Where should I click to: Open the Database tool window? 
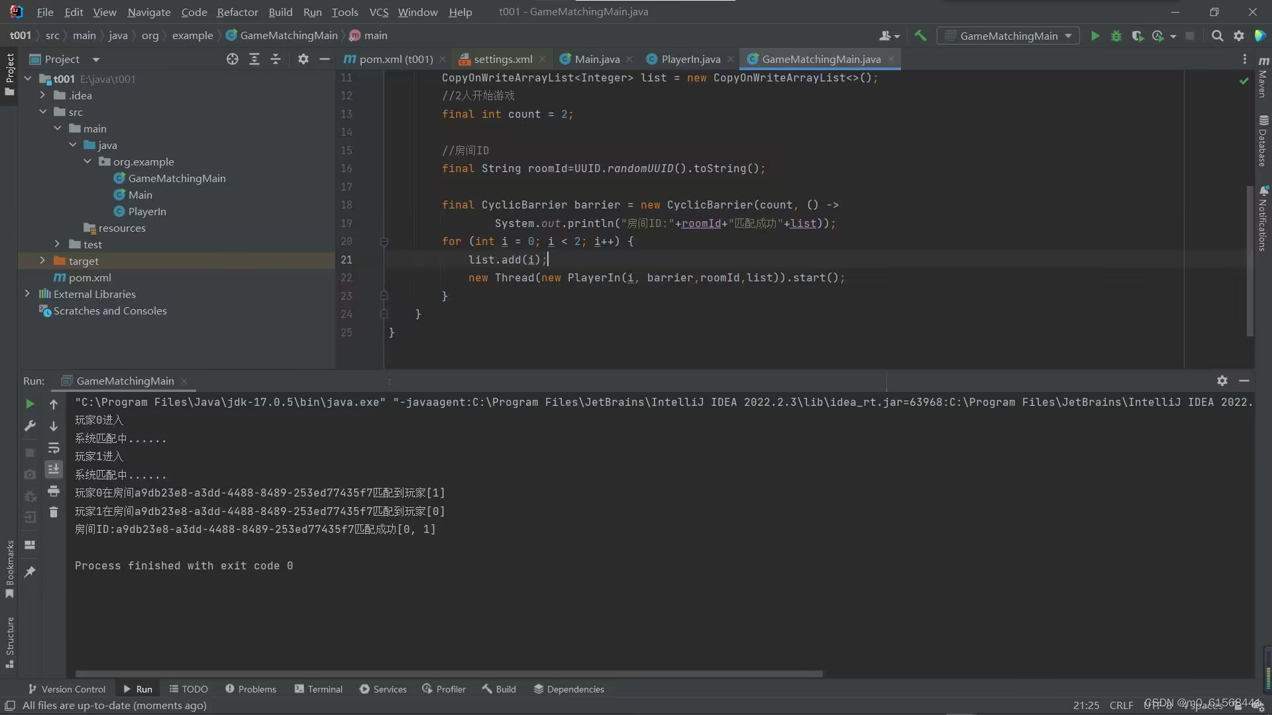[1263, 140]
